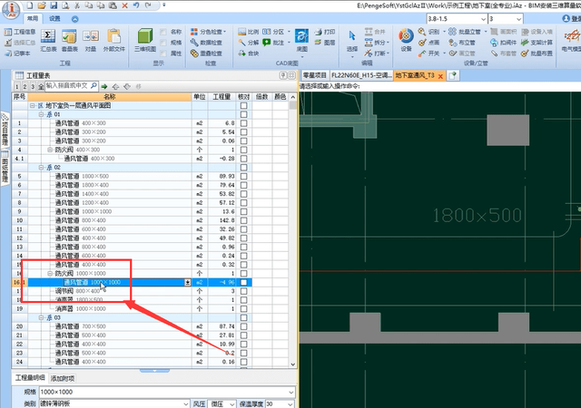Open a project with the folder icon
The width and height of the screenshot is (581, 408).
[42, 5]
